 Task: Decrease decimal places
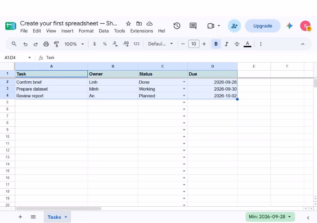pos(115,44)
